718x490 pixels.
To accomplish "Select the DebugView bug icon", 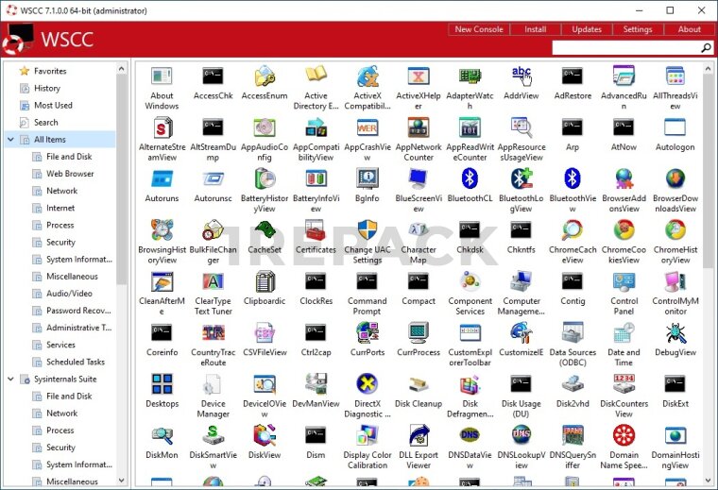I will (675, 332).
